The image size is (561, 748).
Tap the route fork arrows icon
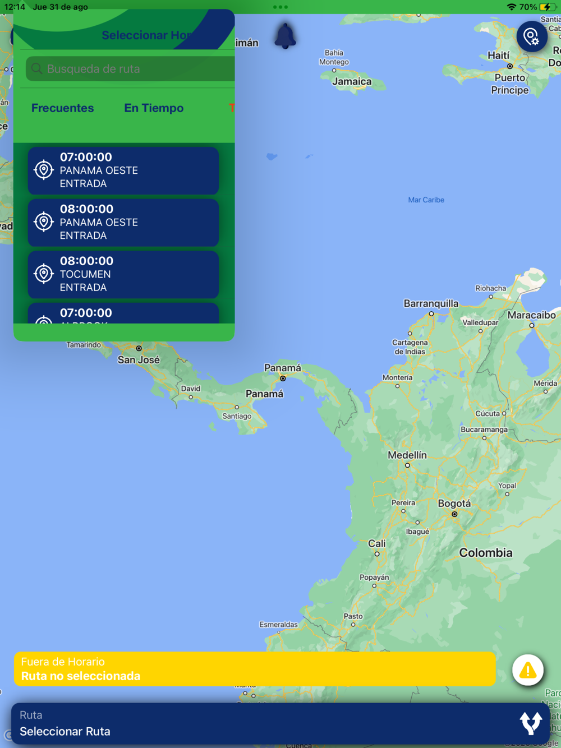click(531, 723)
